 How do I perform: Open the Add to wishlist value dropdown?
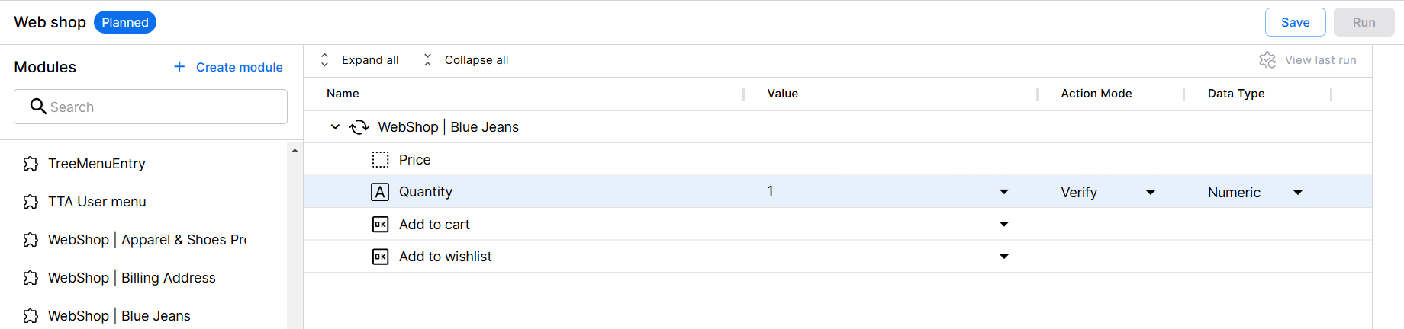point(1004,257)
